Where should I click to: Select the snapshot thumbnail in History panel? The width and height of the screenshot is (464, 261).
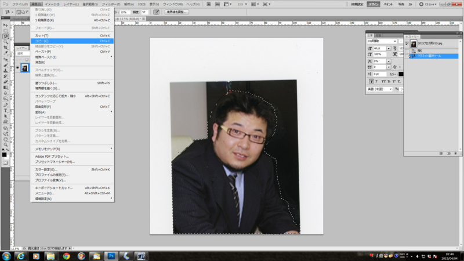[414, 43]
